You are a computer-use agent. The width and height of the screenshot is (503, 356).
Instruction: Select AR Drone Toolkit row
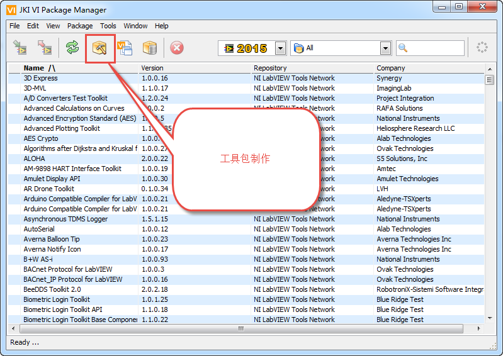click(x=246, y=189)
